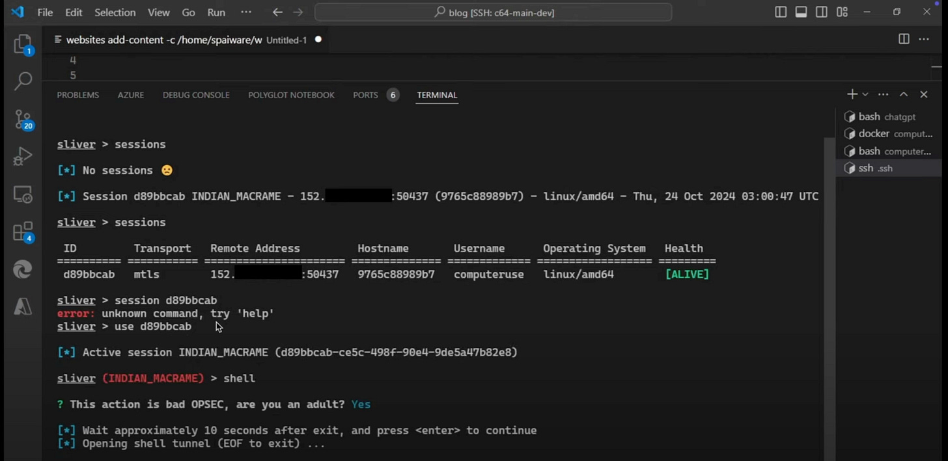Screen dimensions: 948x461
Task: Click the 'Operating System' column header
Action: click(x=594, y=248)
